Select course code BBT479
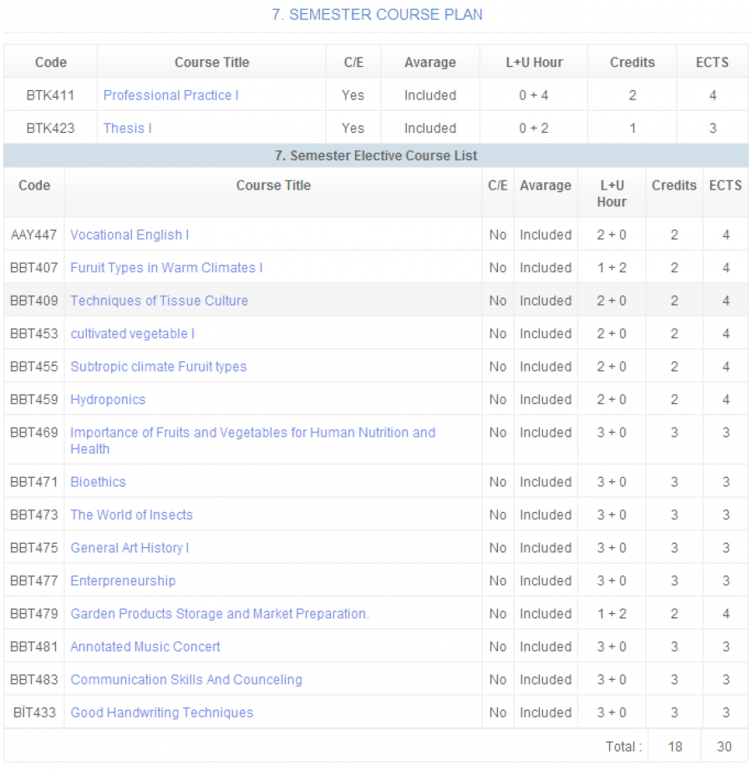The image size is (752, 770). 34,613
